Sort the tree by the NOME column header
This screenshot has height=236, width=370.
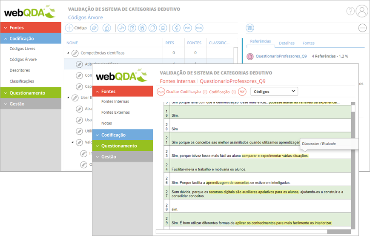72,43
